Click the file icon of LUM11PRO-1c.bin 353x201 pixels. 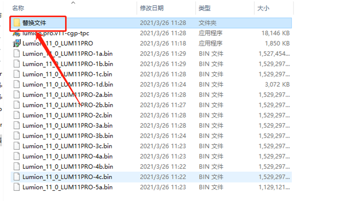pos(17,74)
